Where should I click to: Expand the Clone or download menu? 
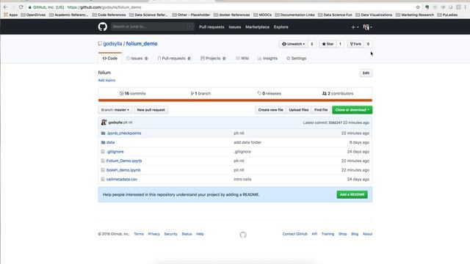(x=352, y=110)
